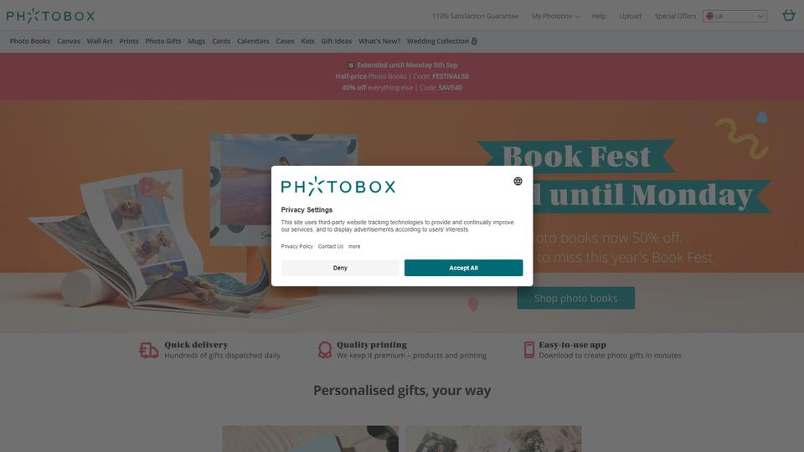Click the globe language icon in dialog
This screenshot has height=452, width=804.
click(518, 182)
